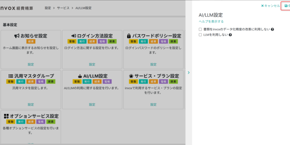Click the 炭素 tag on オプションサービス設定 card
This screenshot has height=145, width=290.
click(51, 122)
